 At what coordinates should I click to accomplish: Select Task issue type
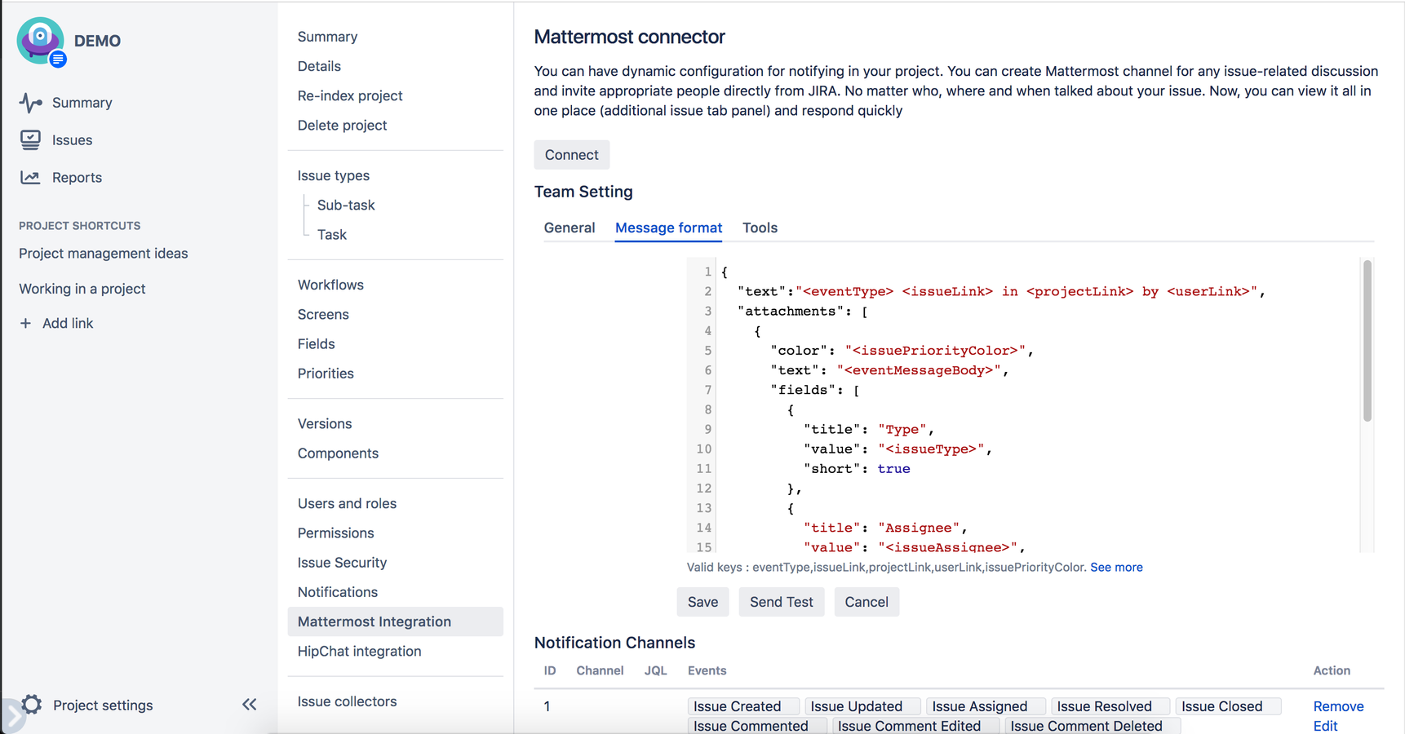tap(332, 234)
